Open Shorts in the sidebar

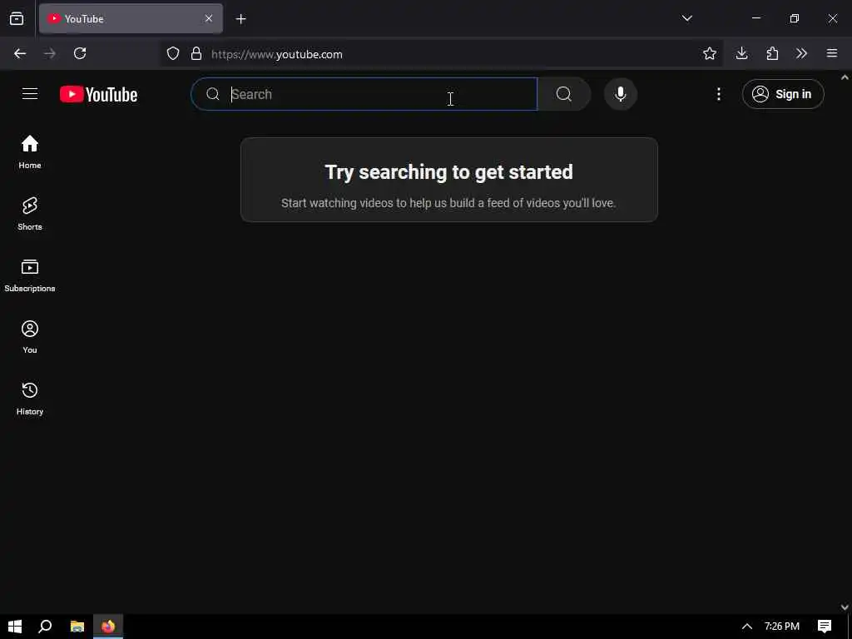tap(30, 214)
